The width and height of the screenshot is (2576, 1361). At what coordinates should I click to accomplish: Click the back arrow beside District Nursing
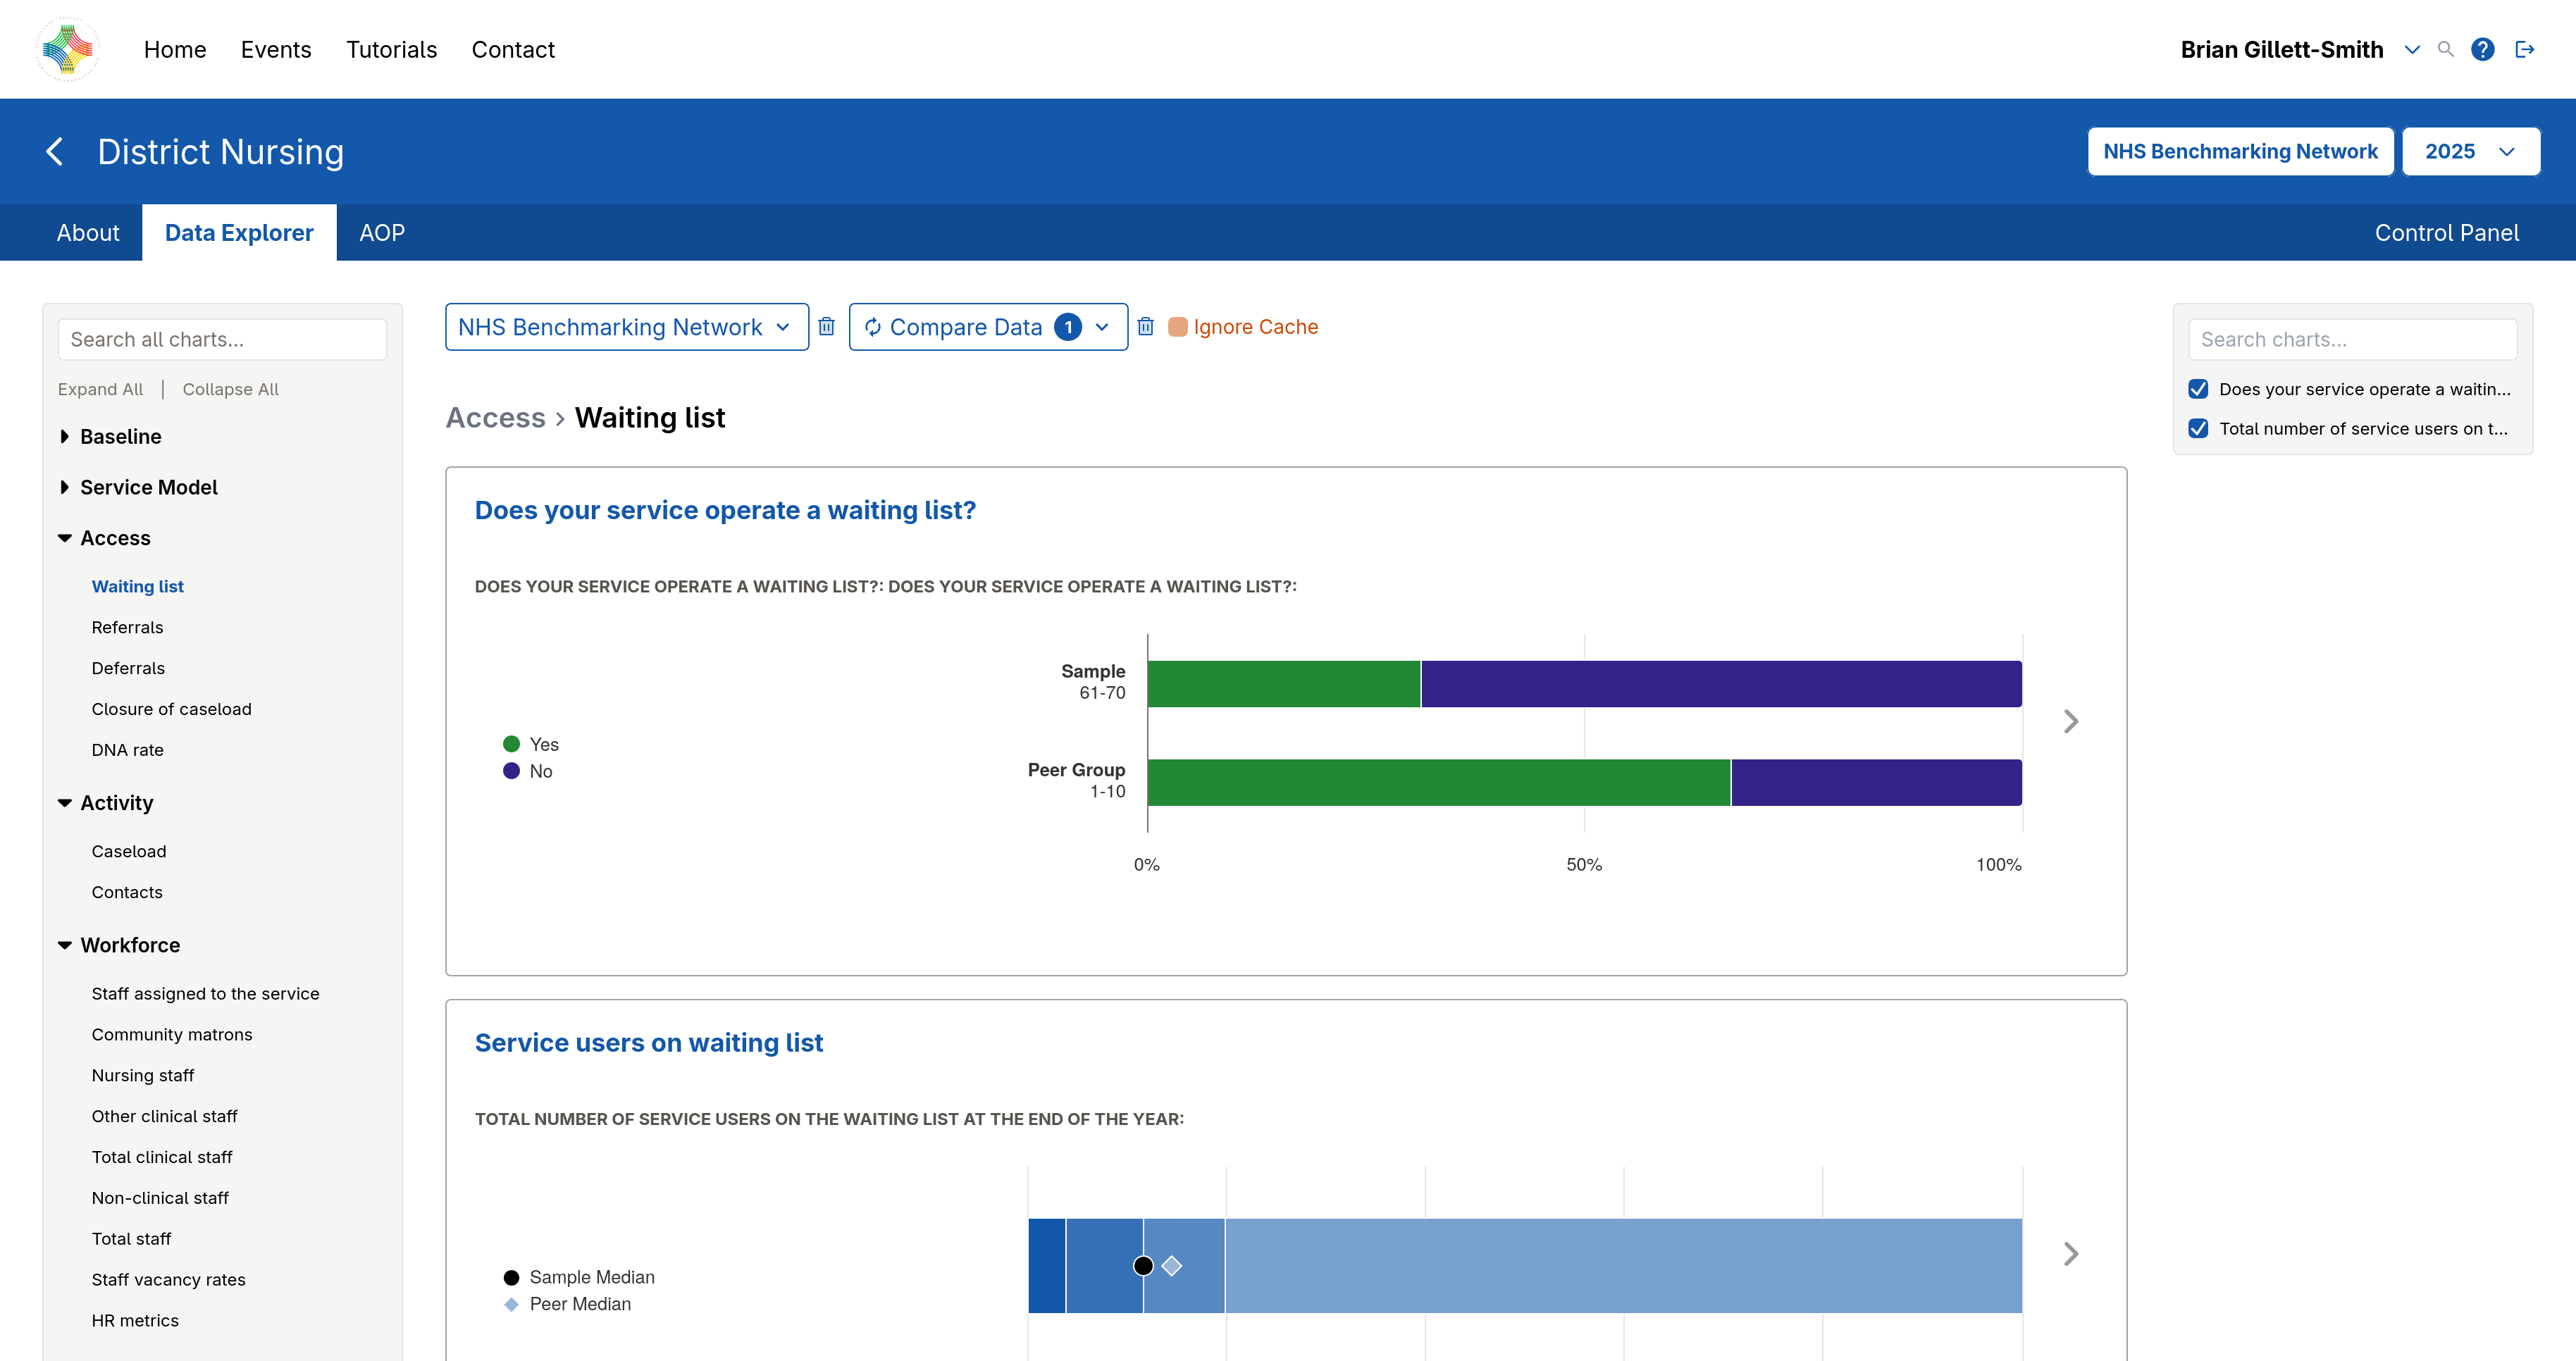pos(55,152)
